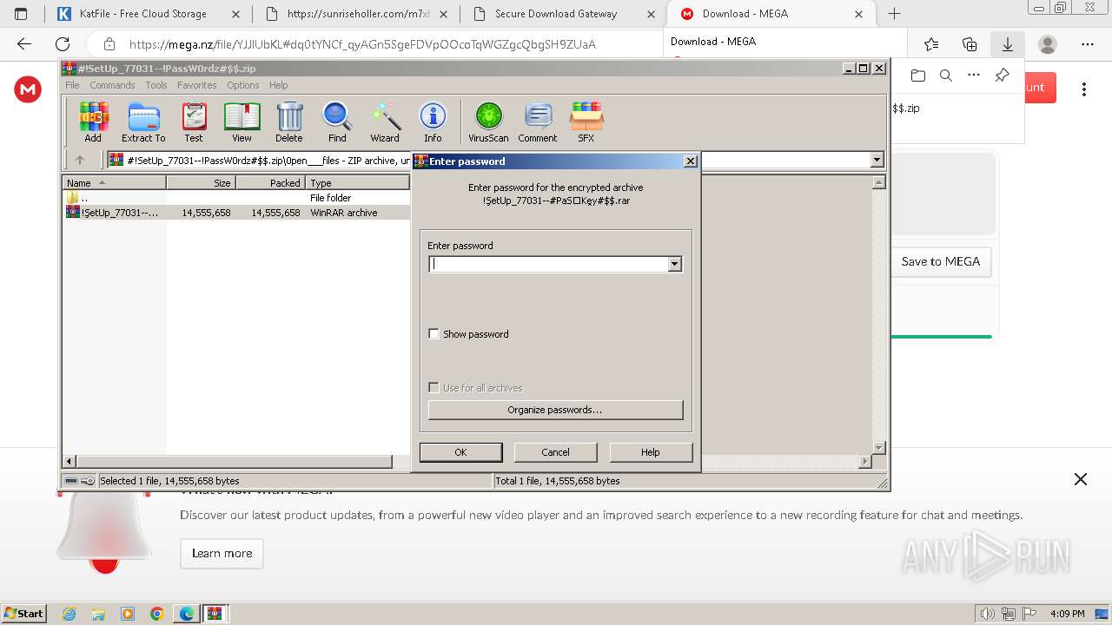Sort file list by Packed column

click(x=270, y=182)
